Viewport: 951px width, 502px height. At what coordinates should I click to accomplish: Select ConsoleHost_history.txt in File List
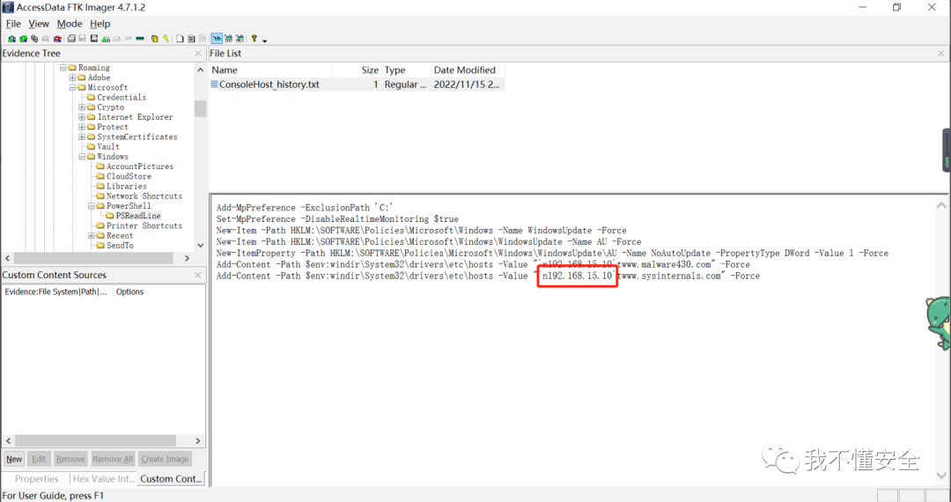269,85
